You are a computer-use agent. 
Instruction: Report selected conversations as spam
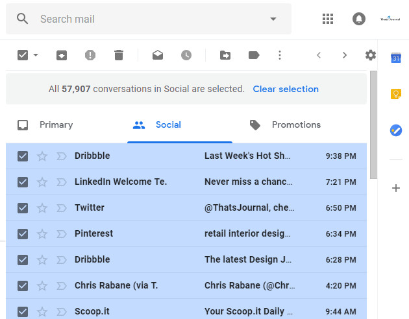pyautogui.click(x=90, y=55)
